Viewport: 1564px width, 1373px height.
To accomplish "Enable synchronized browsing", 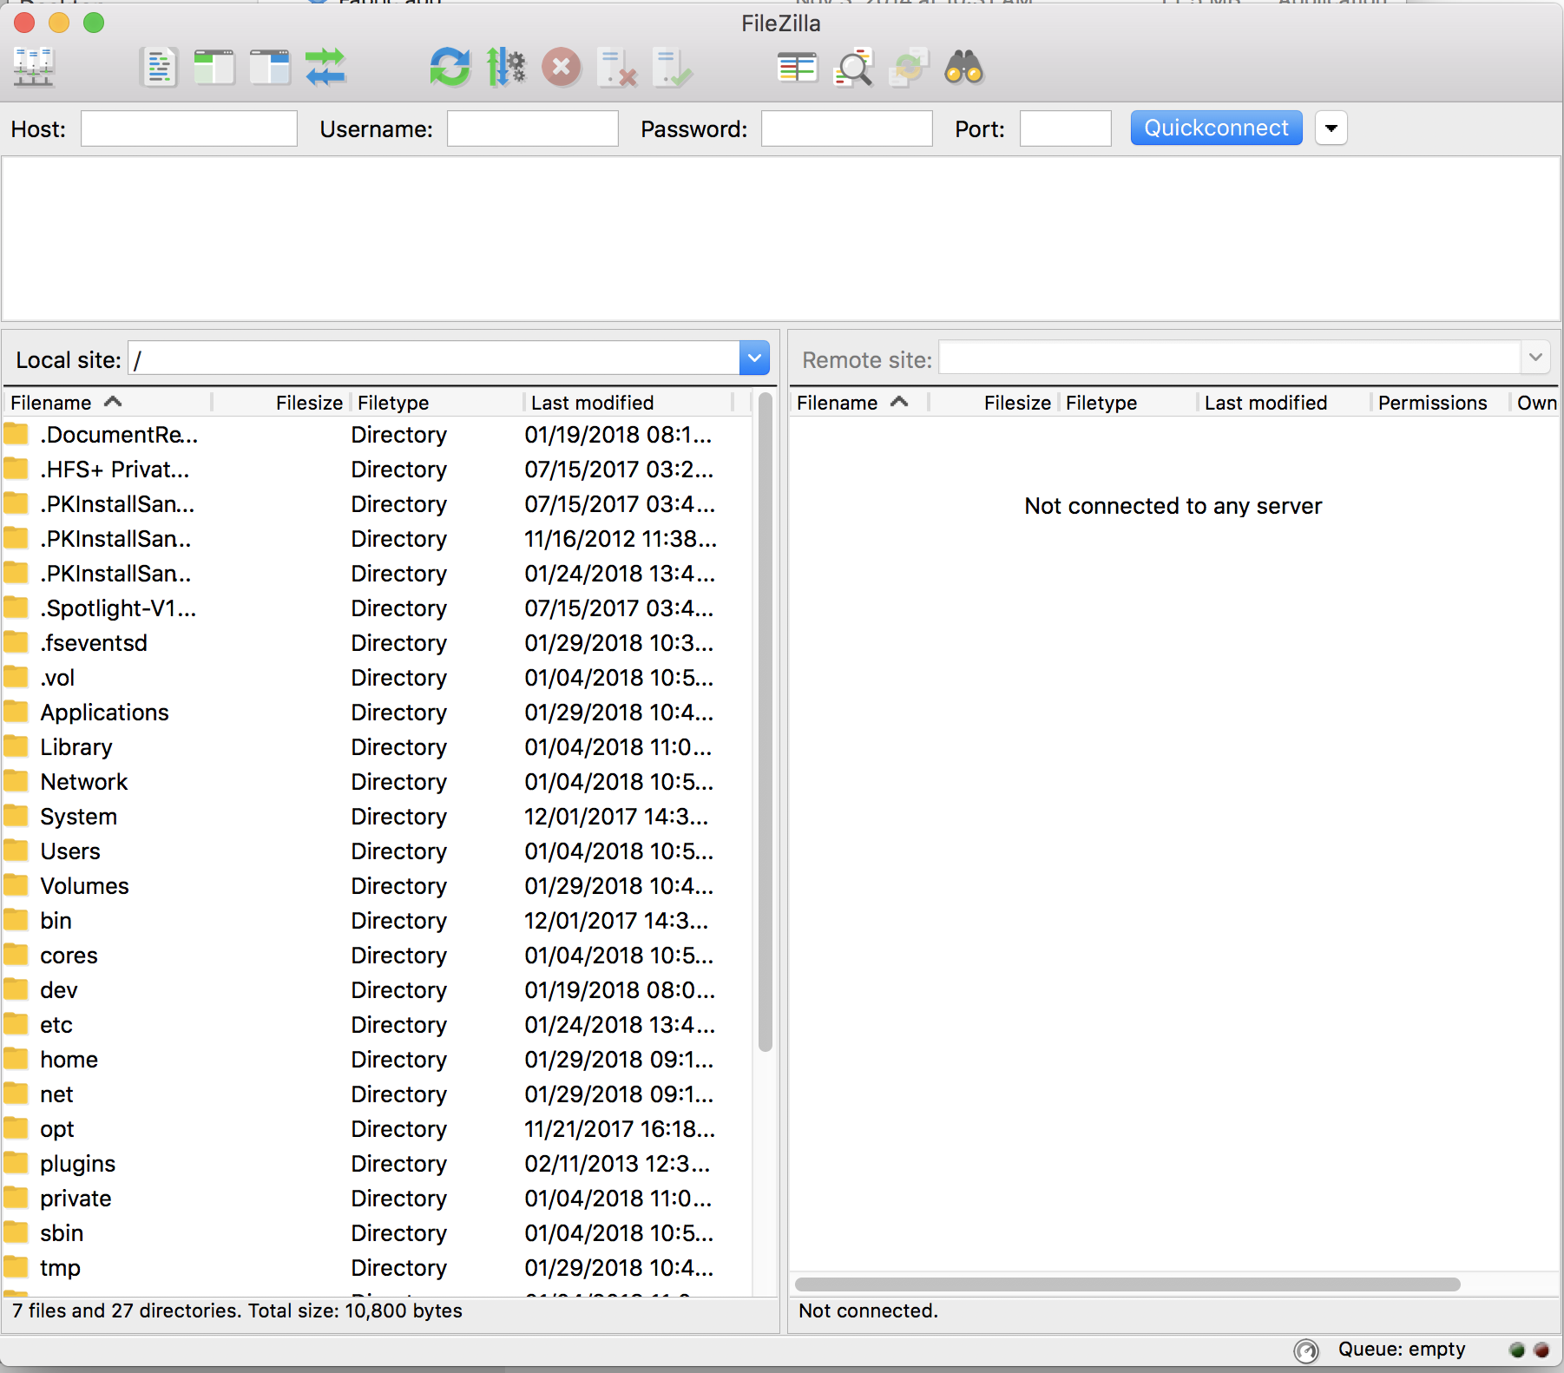I will [909, 67].
